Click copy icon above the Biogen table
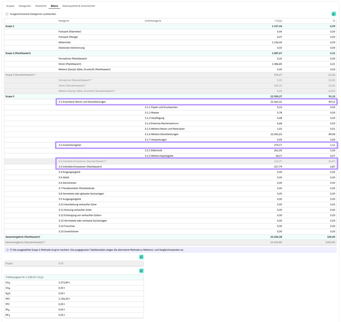 click(141, 257)
